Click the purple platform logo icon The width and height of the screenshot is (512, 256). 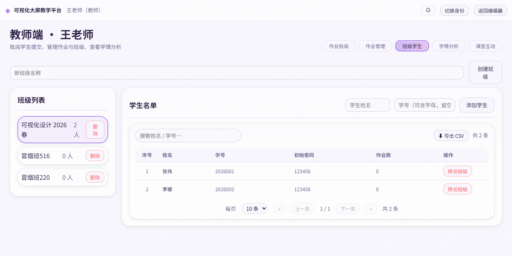point(8,11)
